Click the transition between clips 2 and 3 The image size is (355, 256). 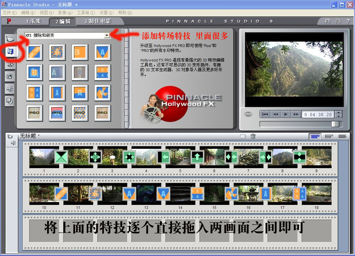pos(95,157)
